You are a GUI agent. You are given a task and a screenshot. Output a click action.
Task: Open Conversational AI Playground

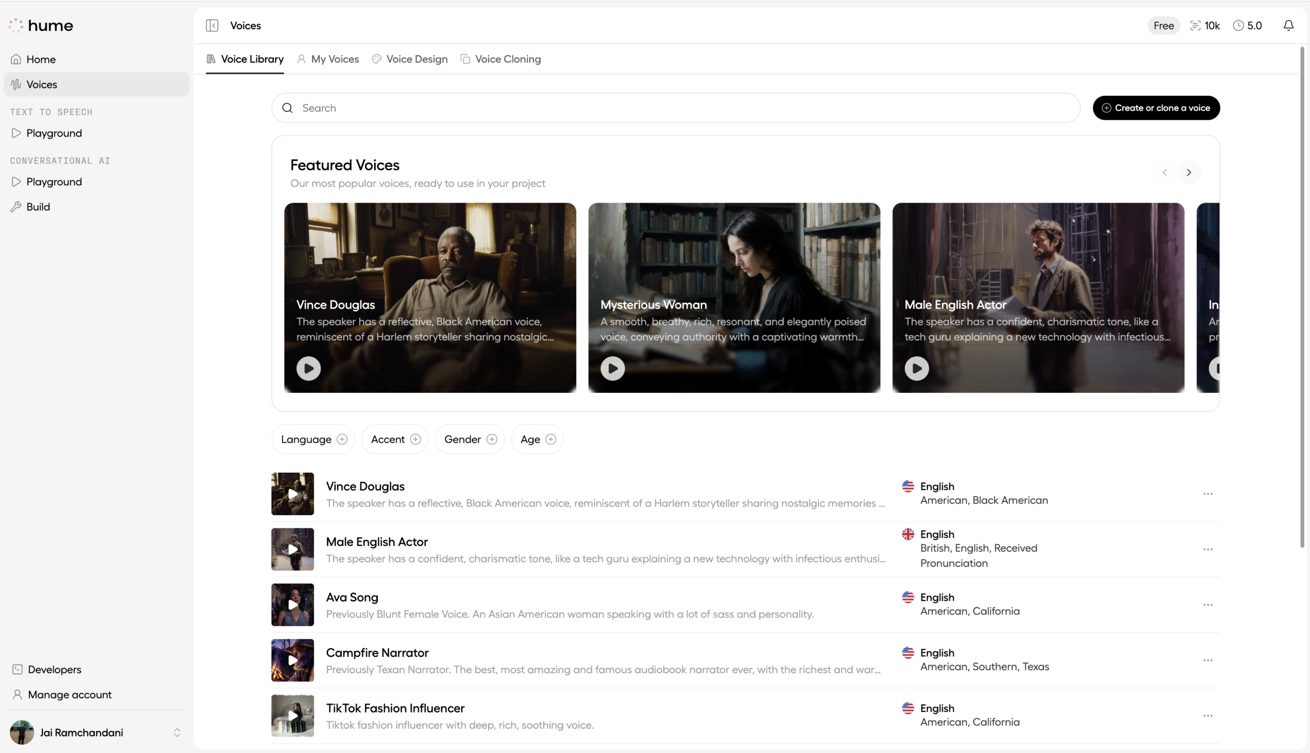point(97,182)
